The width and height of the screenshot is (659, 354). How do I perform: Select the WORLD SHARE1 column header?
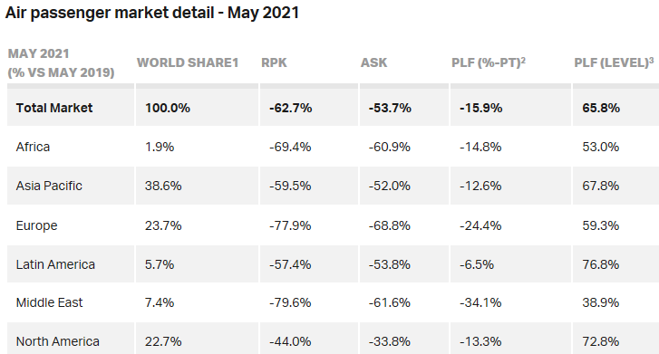(x=188, y=62)
